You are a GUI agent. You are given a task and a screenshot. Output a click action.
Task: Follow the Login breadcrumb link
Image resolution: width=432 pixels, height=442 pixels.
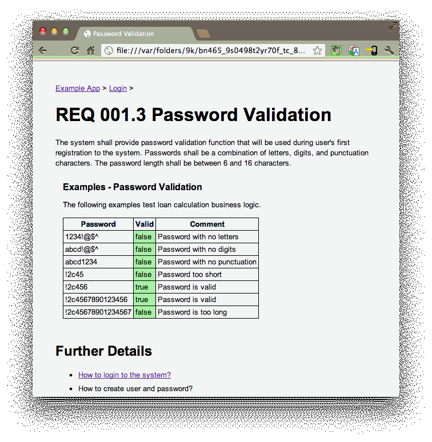[x=118, y=89]
